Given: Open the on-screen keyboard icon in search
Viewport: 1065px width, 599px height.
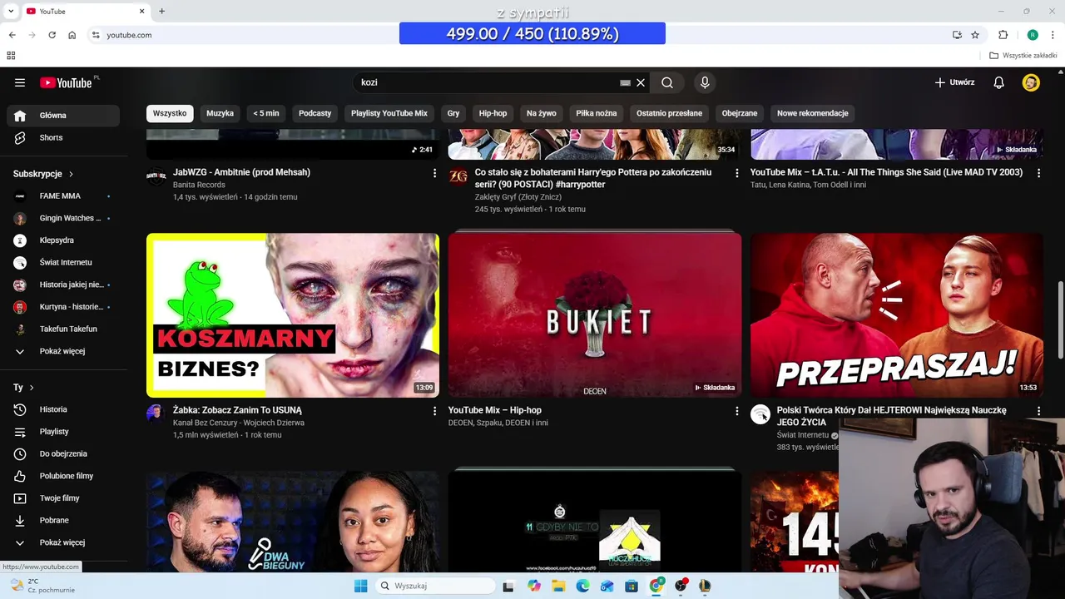Looking at the screenshot, I should click(625, 82).
